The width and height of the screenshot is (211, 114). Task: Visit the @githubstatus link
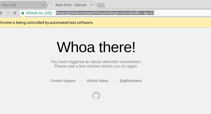point(131,81)
